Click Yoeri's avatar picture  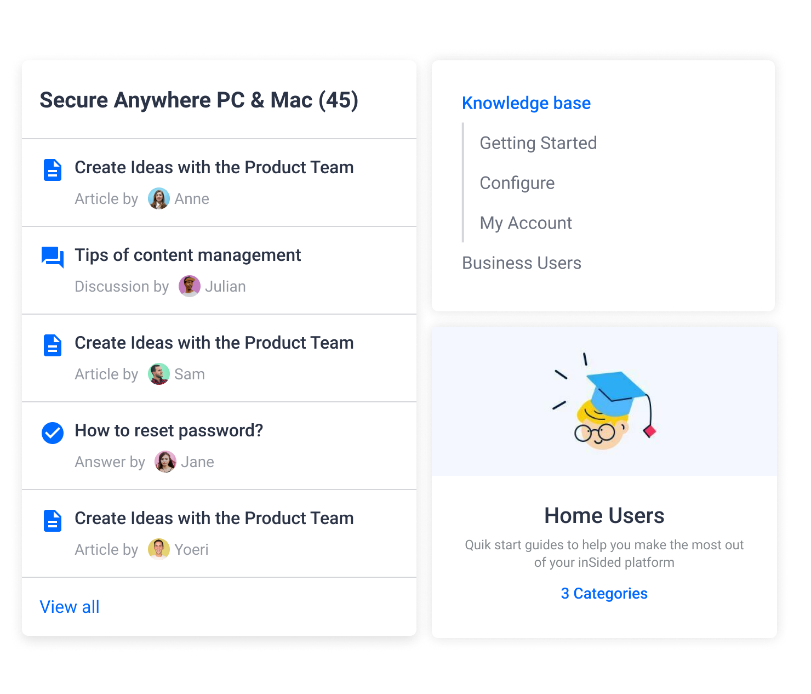tap(159, 549)
